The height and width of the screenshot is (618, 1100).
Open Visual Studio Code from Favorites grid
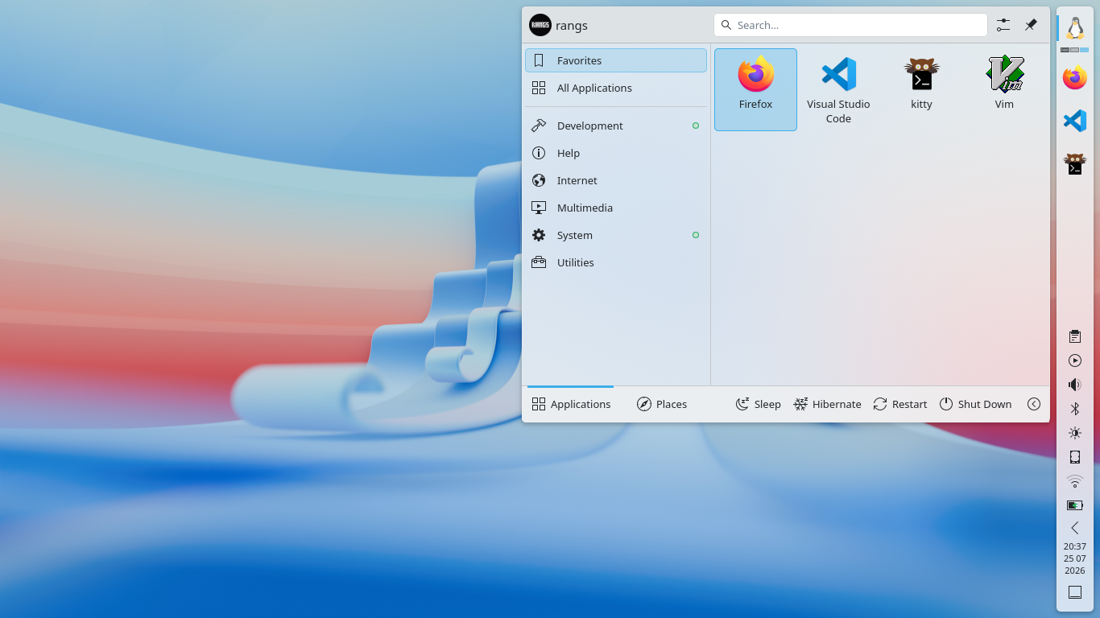click(838, 89)
